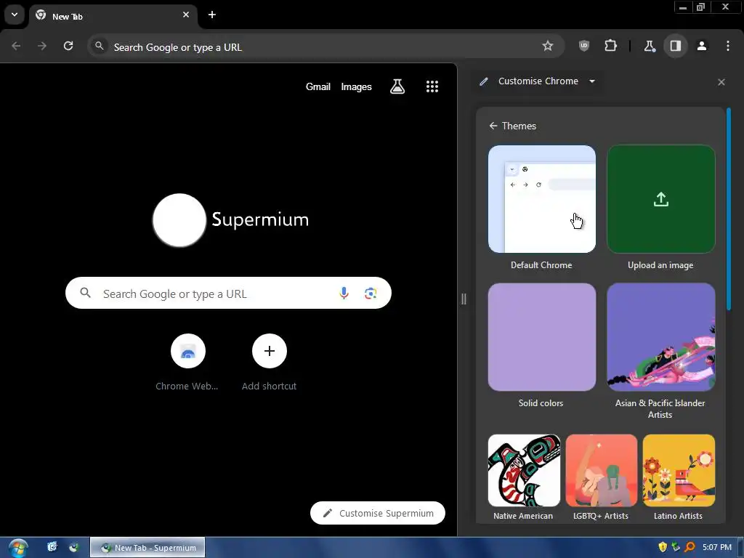Go forward using the forward arrow
Viewport: 744px width, 558px height.
point(42,46)
